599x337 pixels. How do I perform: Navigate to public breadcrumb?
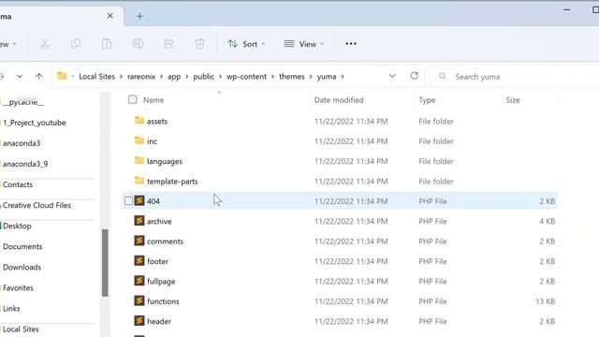tap(204, 77)
